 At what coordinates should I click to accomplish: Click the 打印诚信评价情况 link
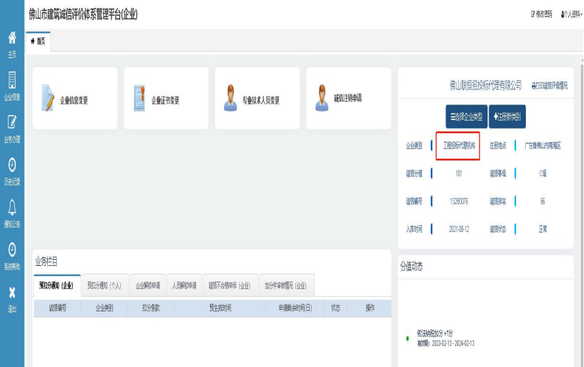549,86
